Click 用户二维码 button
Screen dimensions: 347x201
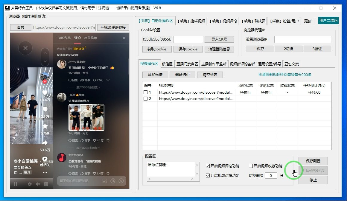click(328, 21)
